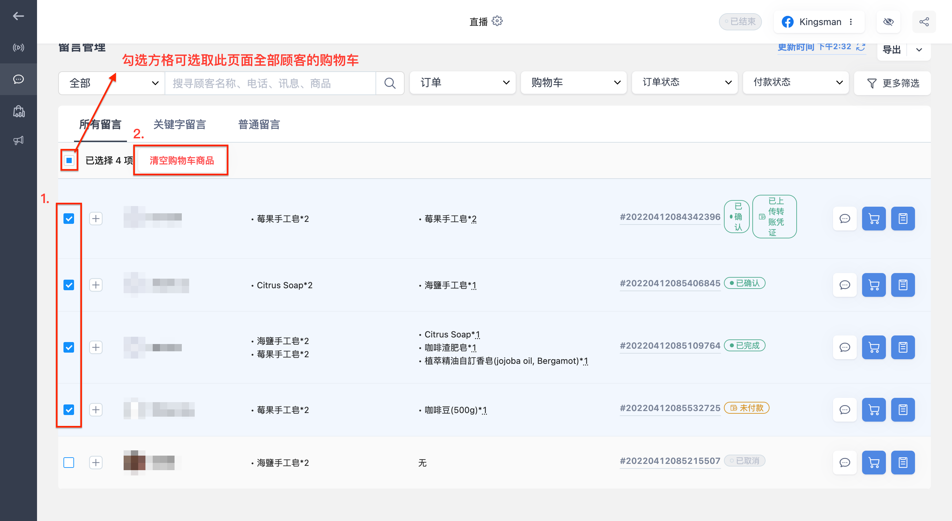Open the 购物车 dropdown
Viewport: 952px width, 521px height.
574,83
